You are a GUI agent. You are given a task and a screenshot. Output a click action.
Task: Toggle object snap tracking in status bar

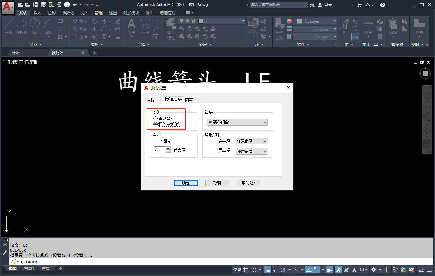308,270
